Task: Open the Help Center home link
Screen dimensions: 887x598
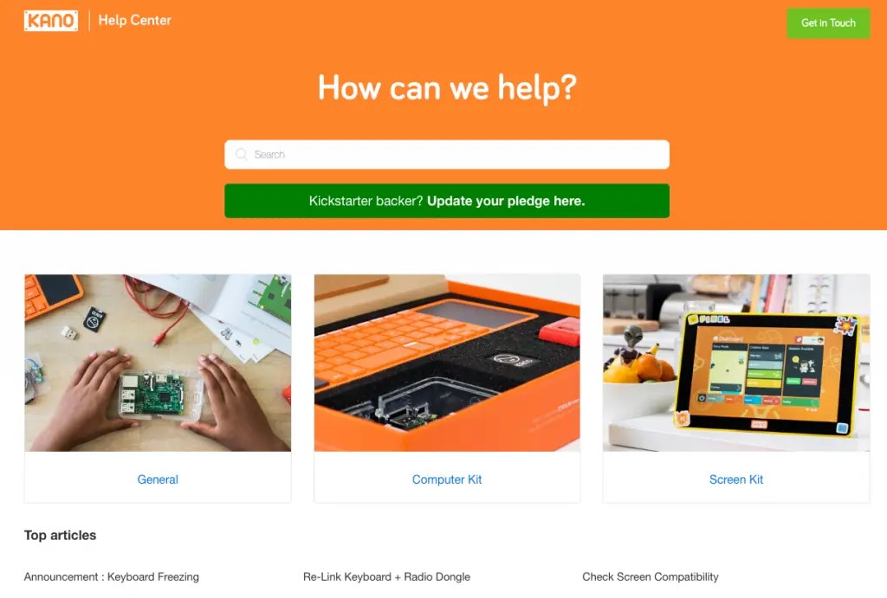Action: [134, 21]
